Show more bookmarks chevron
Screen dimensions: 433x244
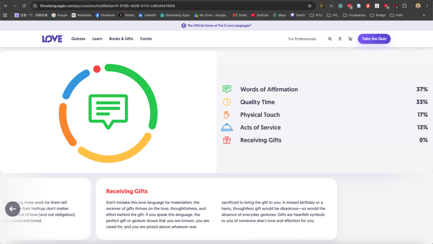(424, 15)
